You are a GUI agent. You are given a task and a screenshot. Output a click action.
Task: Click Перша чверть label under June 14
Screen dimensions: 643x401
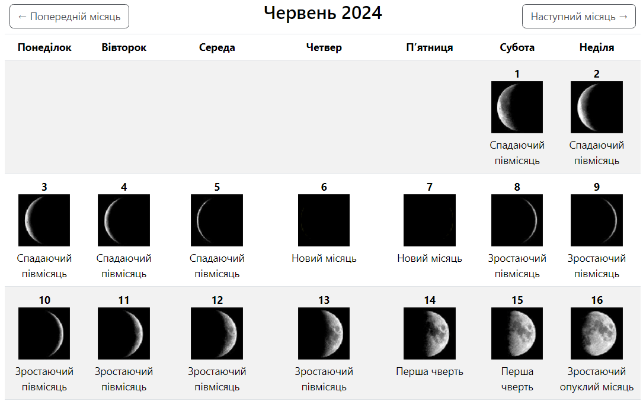[x=429, y=371]
